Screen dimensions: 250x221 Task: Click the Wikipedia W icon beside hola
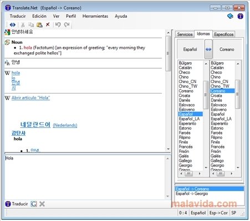tap(7, 73)
